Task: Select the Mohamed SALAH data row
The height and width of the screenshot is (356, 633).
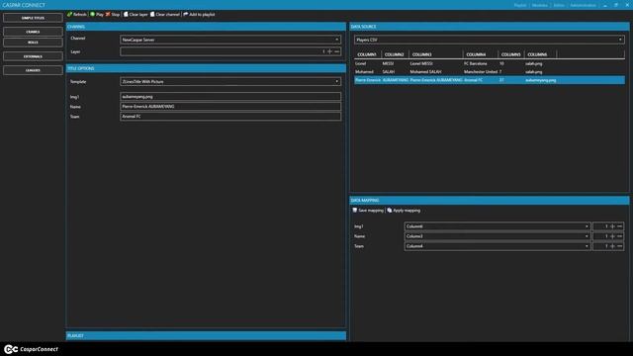Action: click(490, 72)
